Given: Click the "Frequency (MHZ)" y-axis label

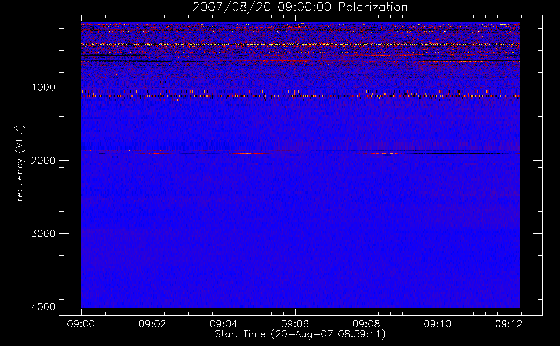Looking at the screenshot, I should (x=20, y=166).
